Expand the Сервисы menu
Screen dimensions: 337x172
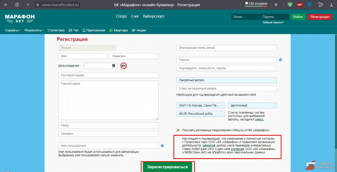pos(13,30)
